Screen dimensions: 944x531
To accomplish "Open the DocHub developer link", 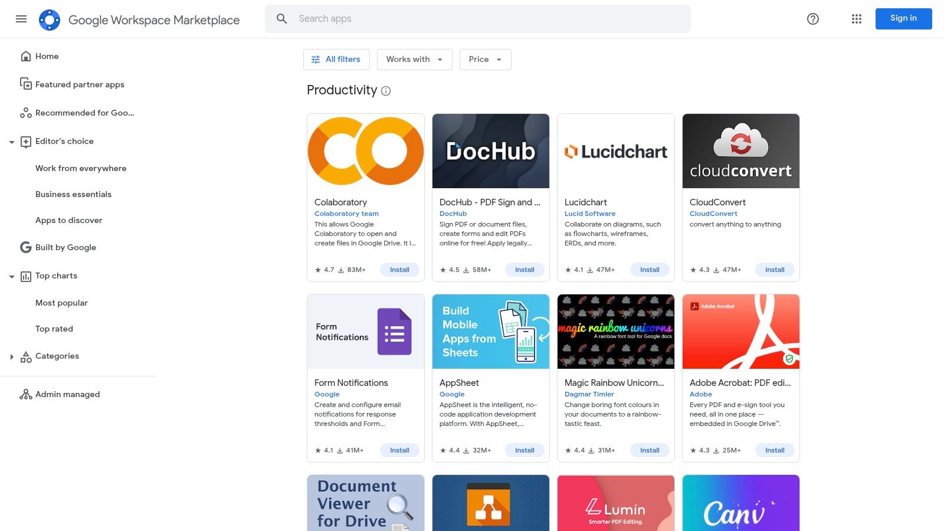I will 453,214.
